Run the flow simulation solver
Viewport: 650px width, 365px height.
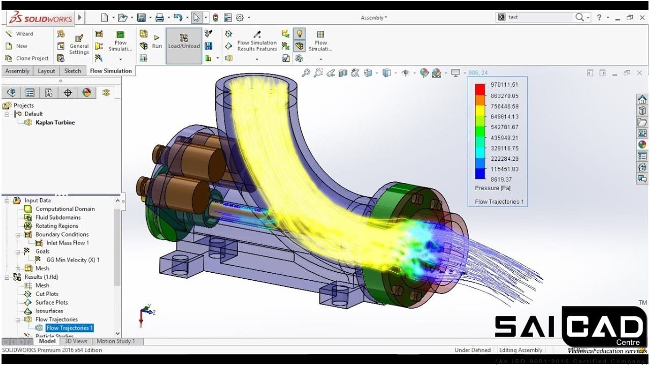(x=157, y=42)
